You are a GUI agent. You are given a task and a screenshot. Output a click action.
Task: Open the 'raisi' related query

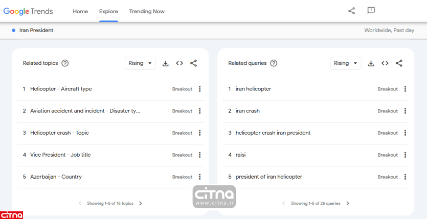click(x=241, y=155)
